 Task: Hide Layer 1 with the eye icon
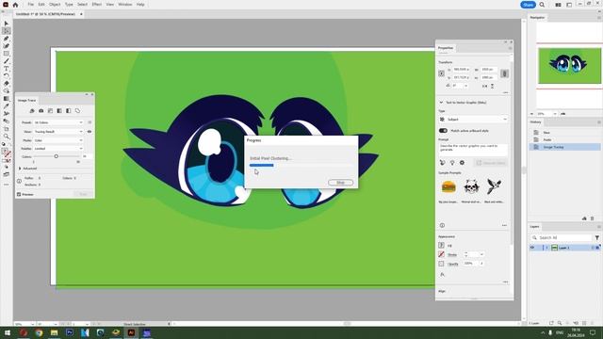(532, 248)
